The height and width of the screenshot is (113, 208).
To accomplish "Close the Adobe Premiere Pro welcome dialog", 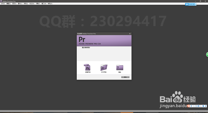I will [x=130, y=34].
